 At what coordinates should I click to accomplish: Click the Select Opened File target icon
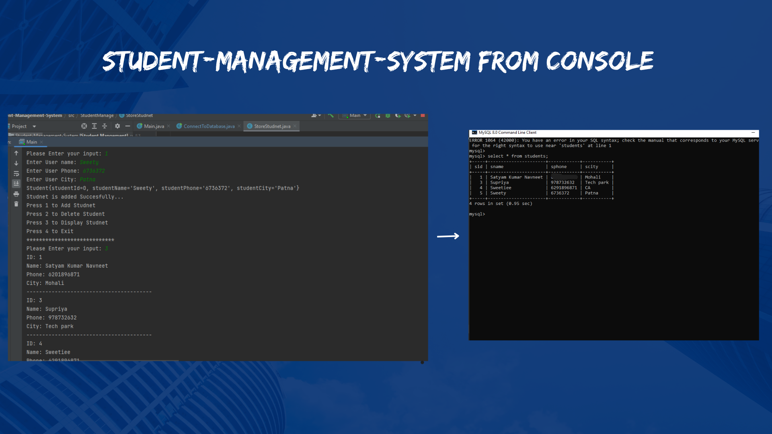84,126
